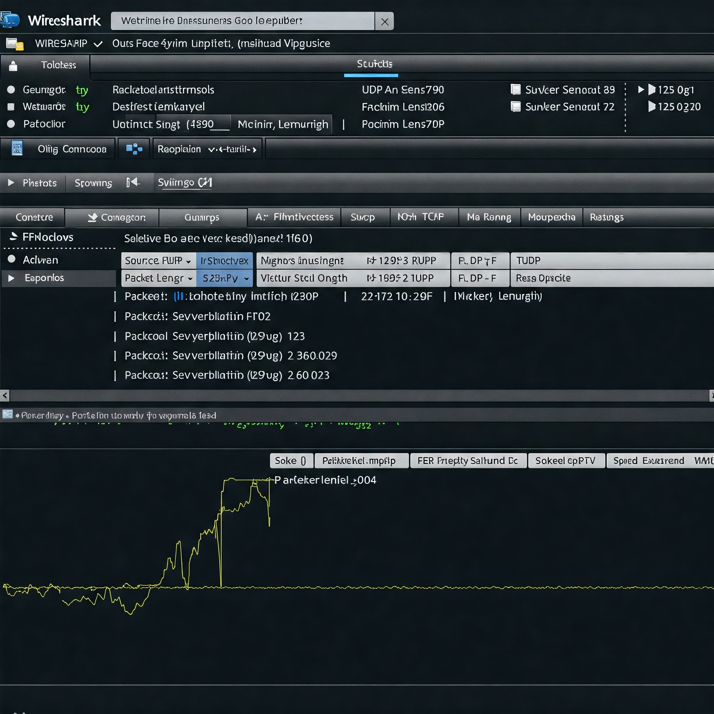Open the Source FUPP dropdown
714x714 pixels.
159,260
